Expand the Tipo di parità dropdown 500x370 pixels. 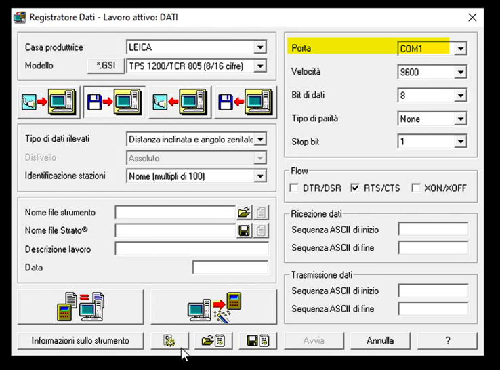click(460, 119)
